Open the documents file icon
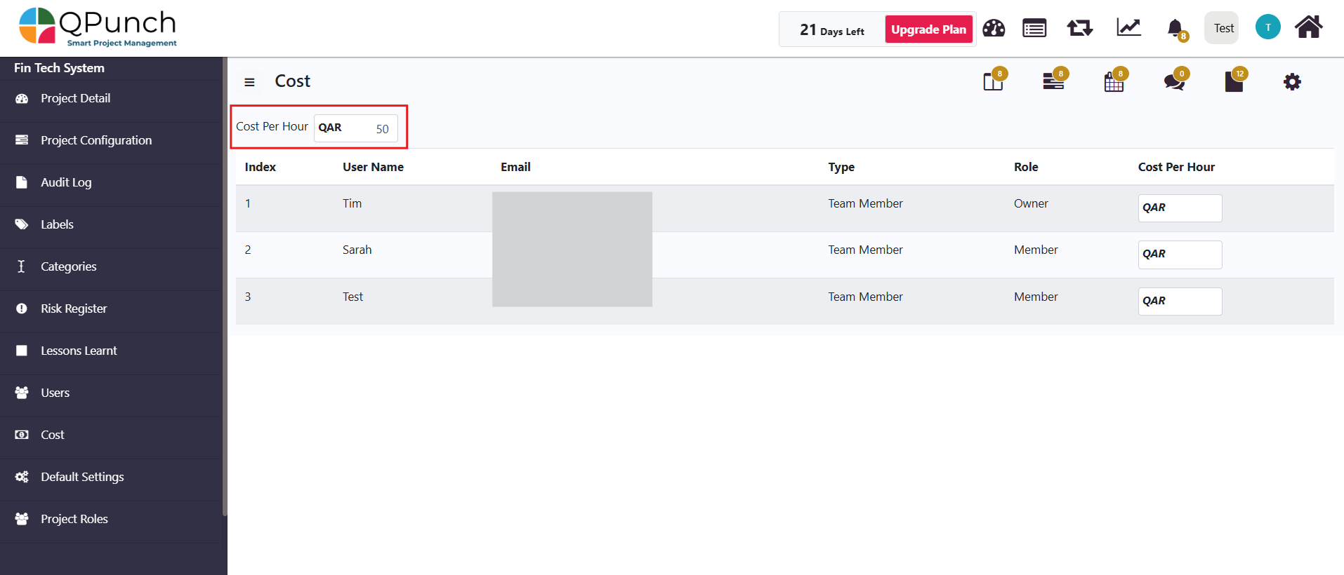Viewport: 1344px width, 575px height. 1234,82
